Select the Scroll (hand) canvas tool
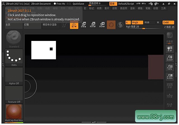Image resolution: width=179 pixels, height=125 pixels. pos(170,49)
